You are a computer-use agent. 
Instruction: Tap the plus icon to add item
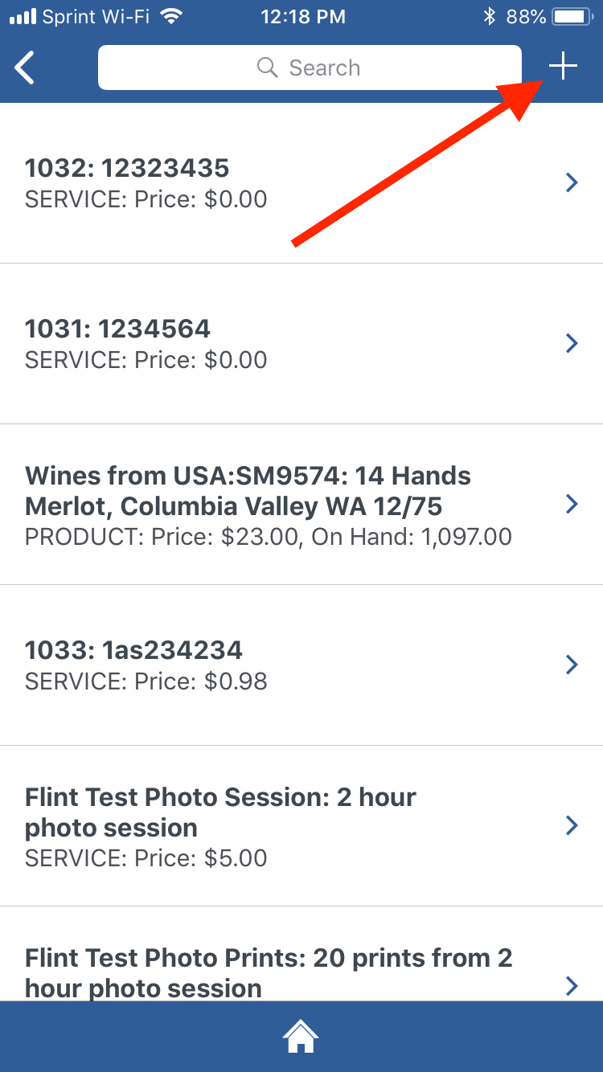point(564,67)
